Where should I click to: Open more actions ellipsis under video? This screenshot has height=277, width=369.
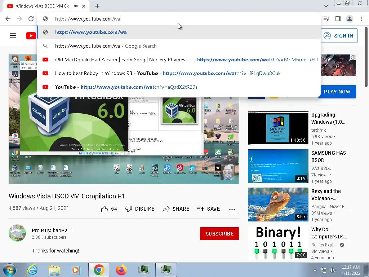tap(232, 210)
